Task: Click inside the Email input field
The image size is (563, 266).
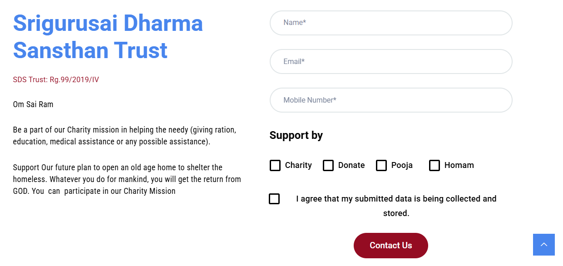Action: click(x=390, y=61)
